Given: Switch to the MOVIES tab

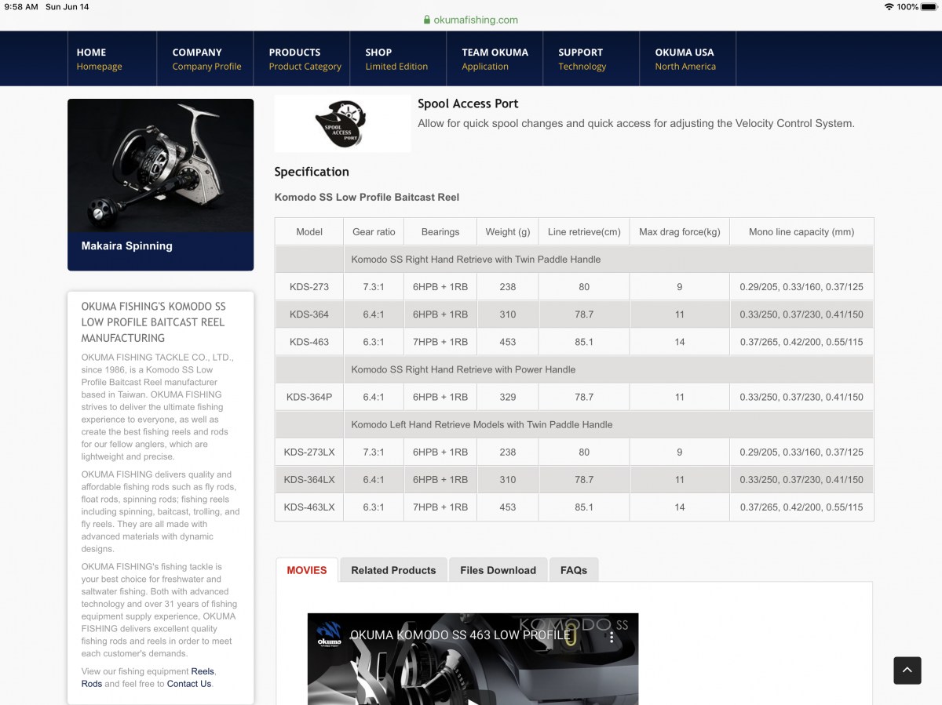Looking at the screenshot, I should pyautogui.click(x=307, y=570).
